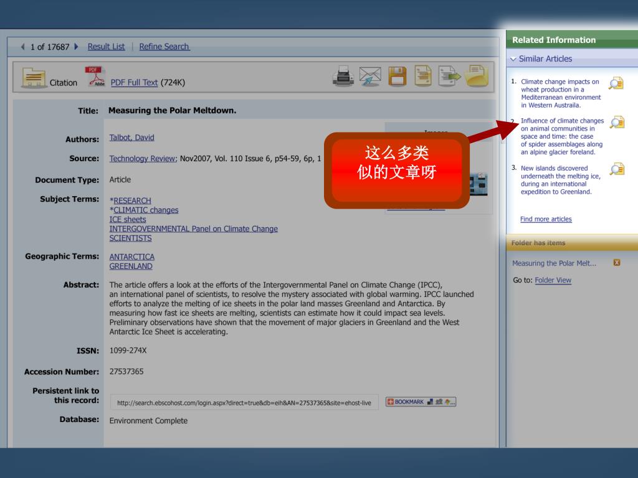Click the SCIENTISTS subject term
Viewport: 638px width, 478px height.
[x=130, y=238]
